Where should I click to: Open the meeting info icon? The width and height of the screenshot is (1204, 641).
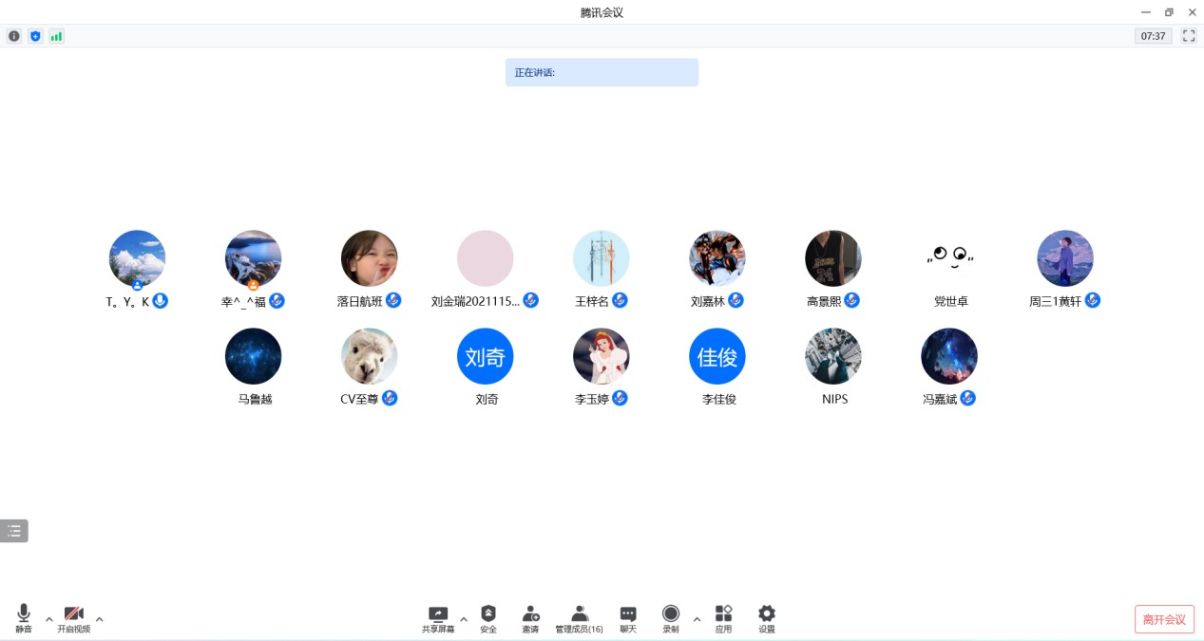14,36
